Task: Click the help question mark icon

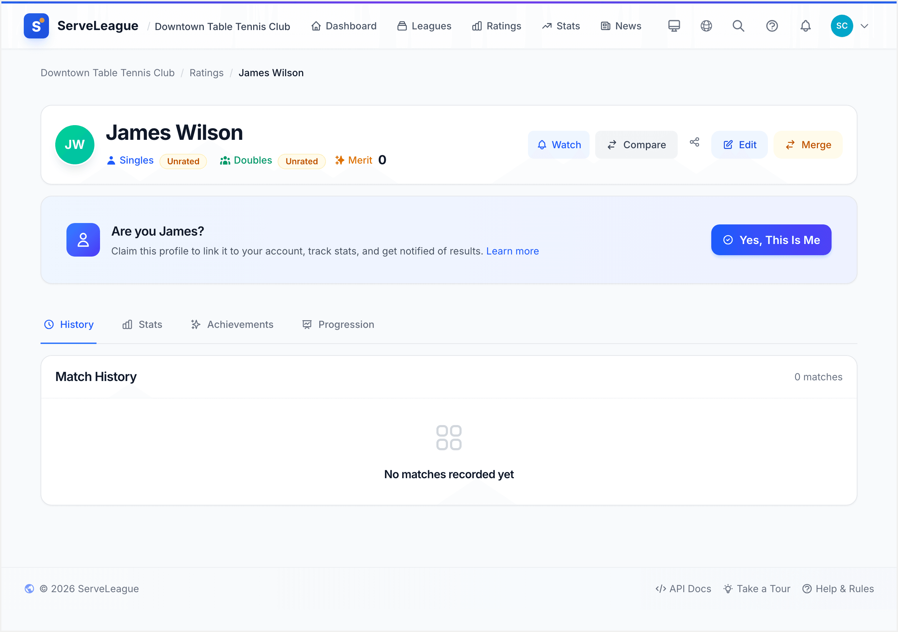Action: (x=772, y=26)
